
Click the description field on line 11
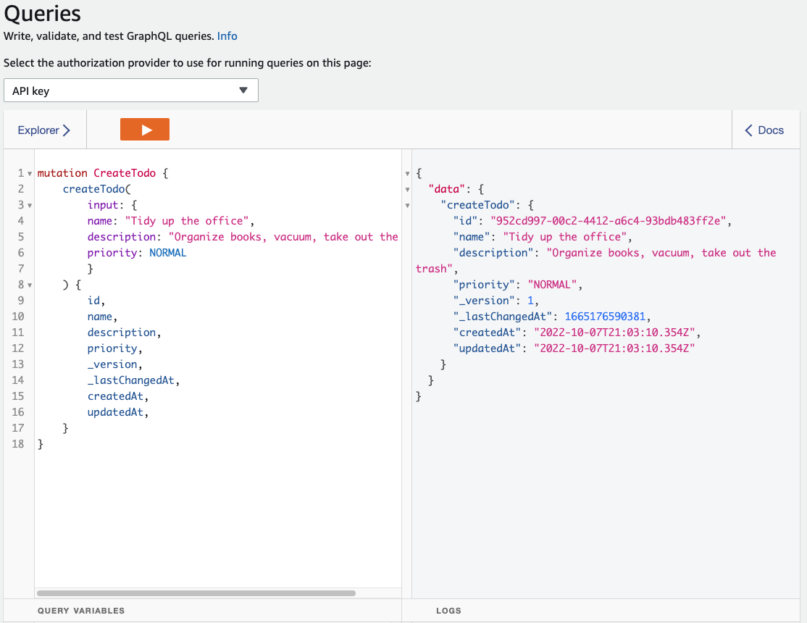coord(122,333)
